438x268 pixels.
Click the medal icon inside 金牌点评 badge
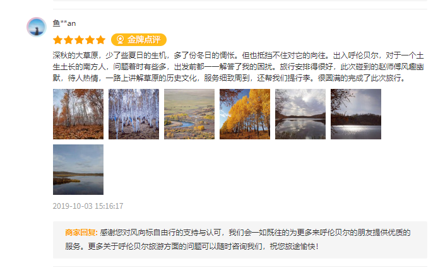(121, 40)
